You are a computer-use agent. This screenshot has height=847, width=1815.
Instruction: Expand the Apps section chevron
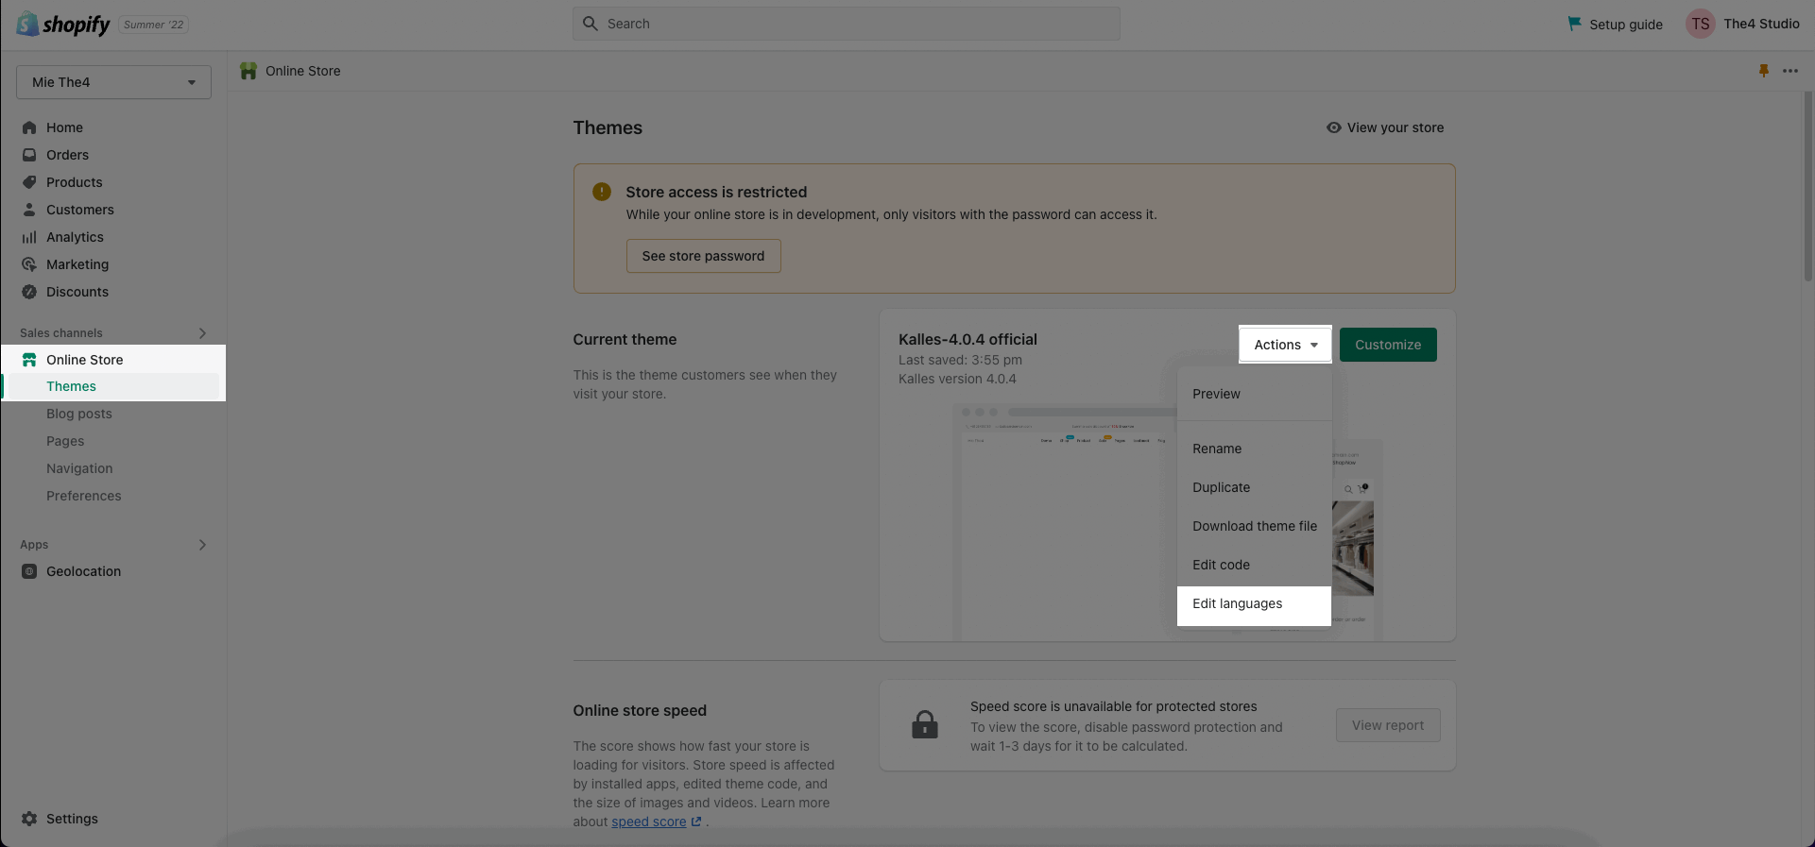(202, 545)
